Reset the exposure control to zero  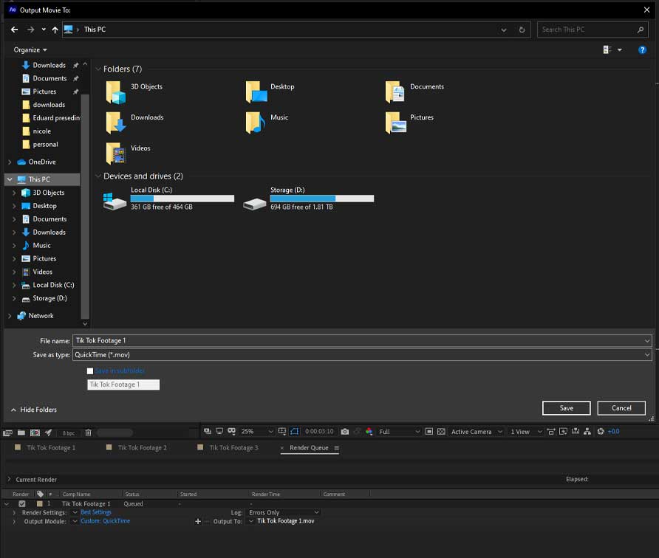(600, 432)
